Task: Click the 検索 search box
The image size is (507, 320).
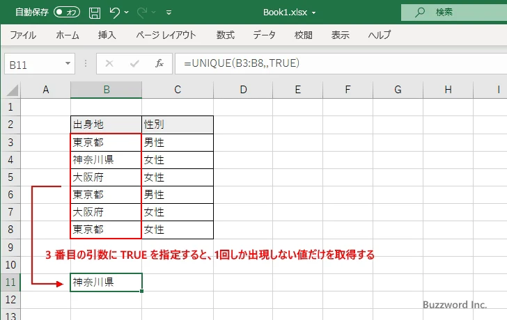Action: click(454, 13)
